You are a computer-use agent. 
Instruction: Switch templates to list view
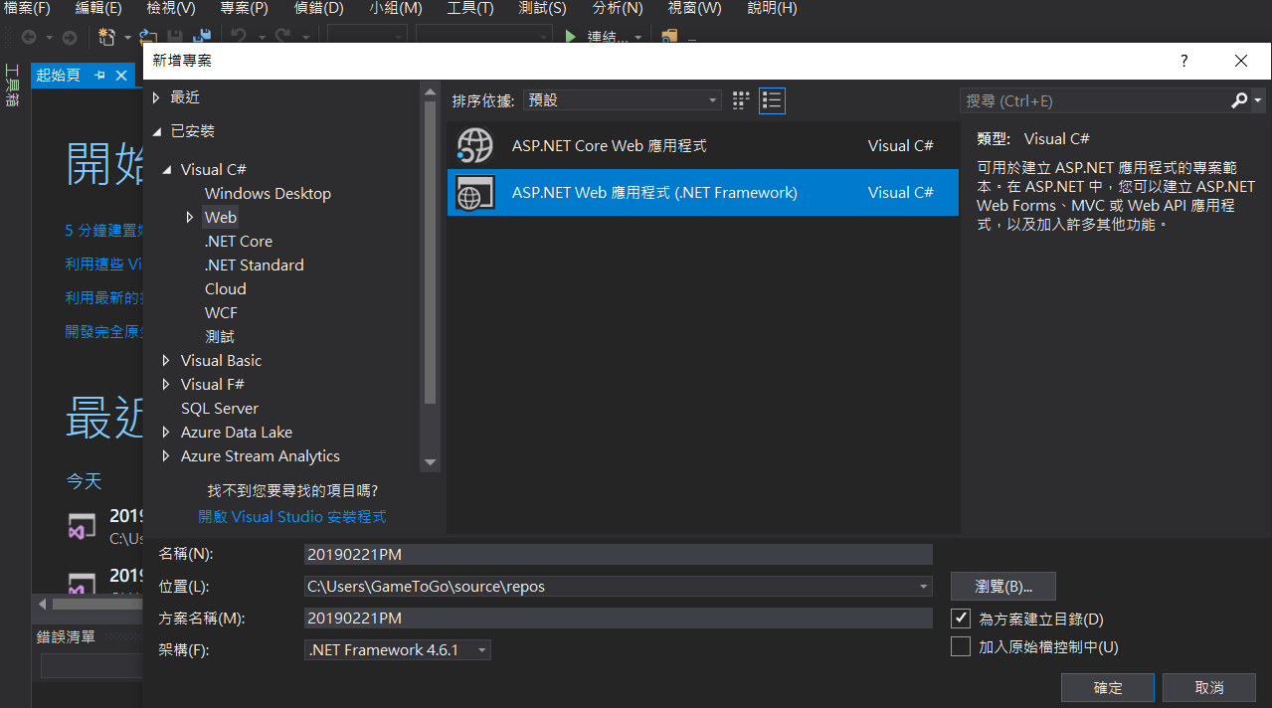click(x=773, y=100)
